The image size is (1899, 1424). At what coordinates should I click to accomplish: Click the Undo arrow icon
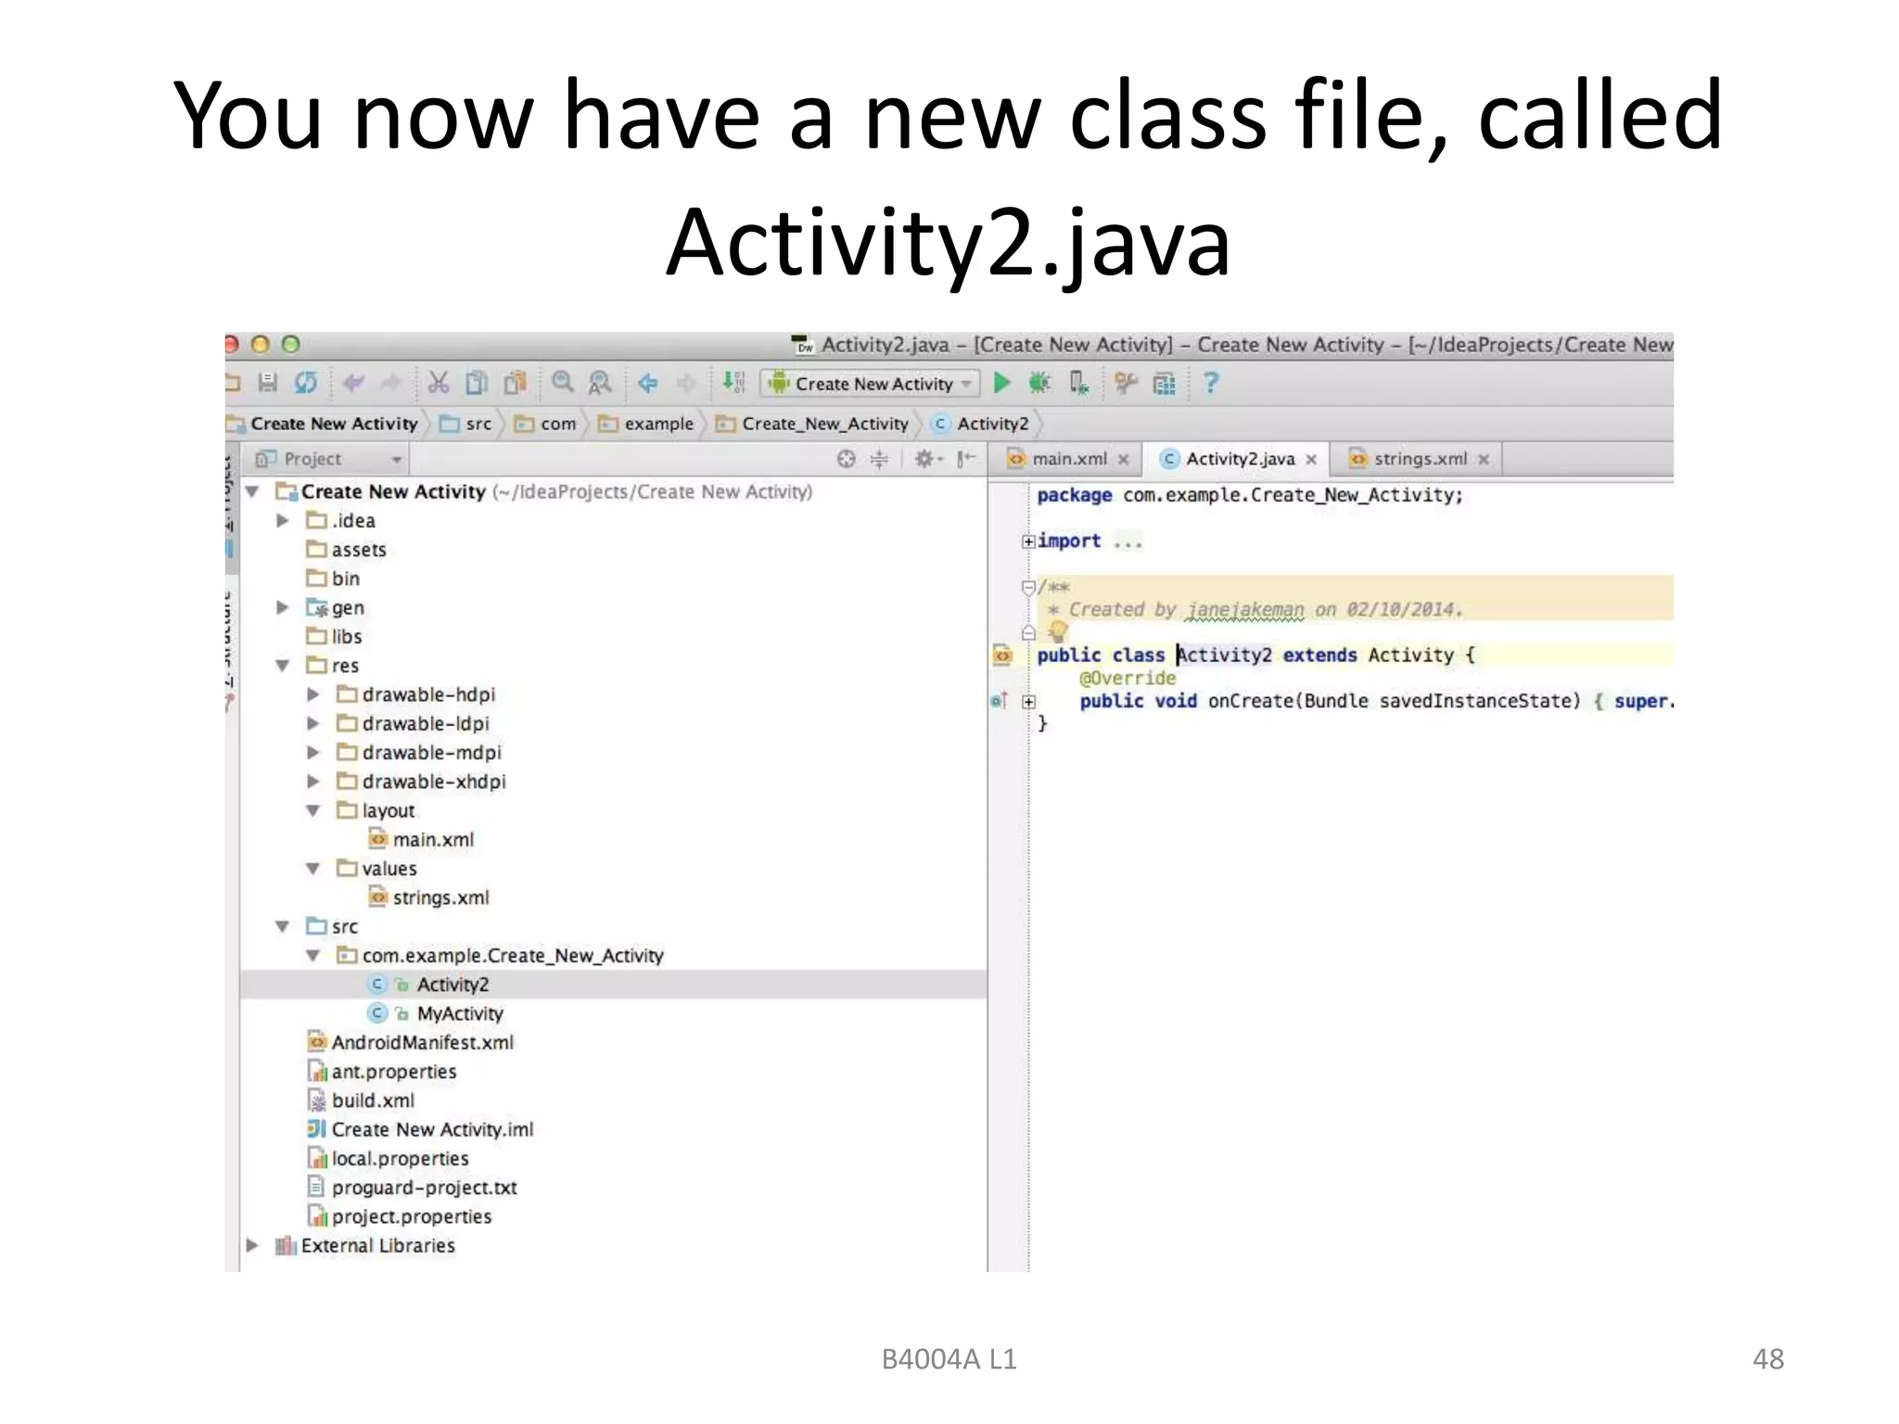click(353, 382)
